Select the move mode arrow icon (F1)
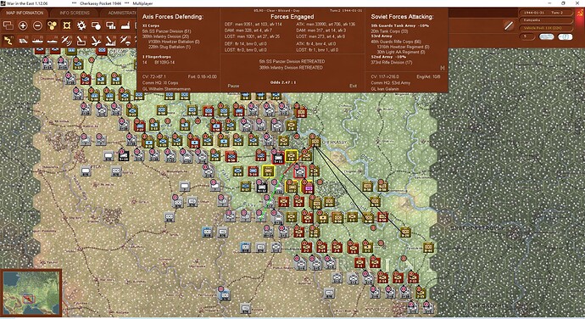This screenshot has height=319, width=585. tap(8, 41)
